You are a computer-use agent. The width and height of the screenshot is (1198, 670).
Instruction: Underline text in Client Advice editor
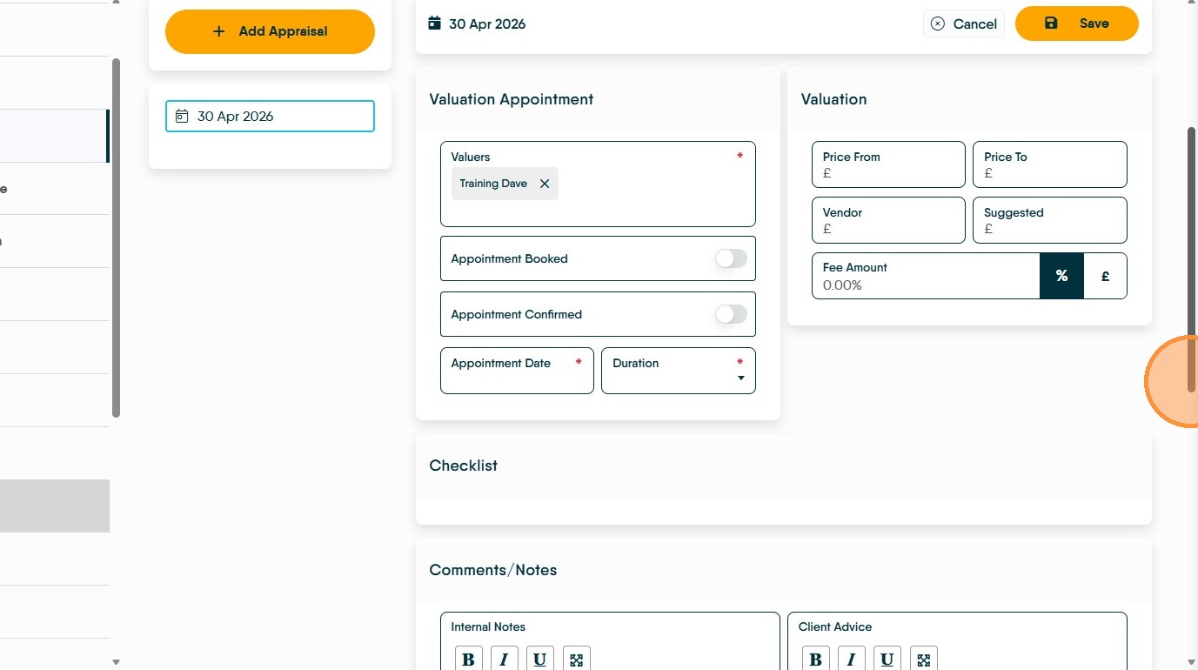coord(887,659)
